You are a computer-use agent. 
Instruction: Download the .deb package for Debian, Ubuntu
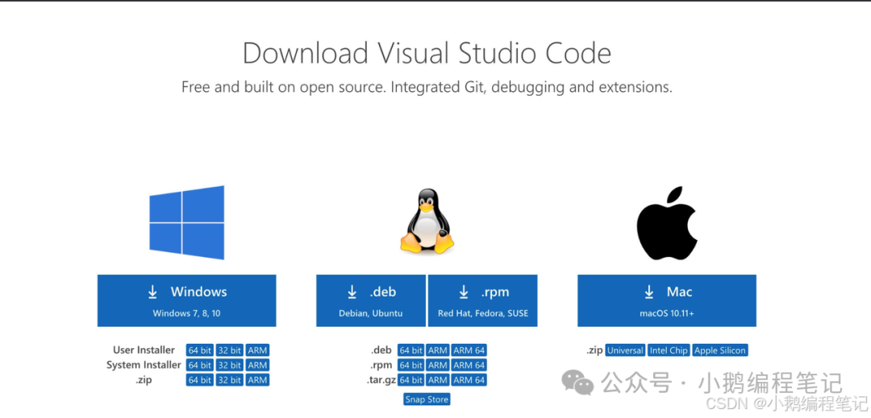(x=371, y=300)
